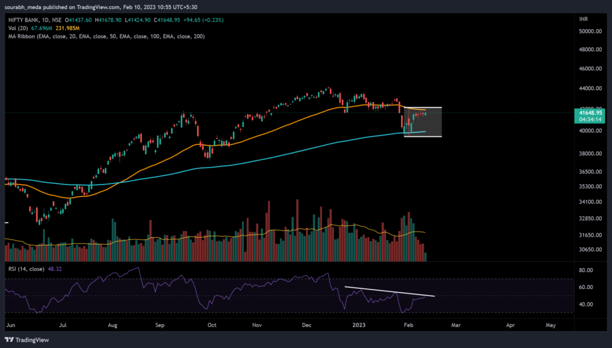Click the TradingView logo at bottom left
Image resolution: width=612 pixels, height=348 pixels.
[x=26, y=340]
